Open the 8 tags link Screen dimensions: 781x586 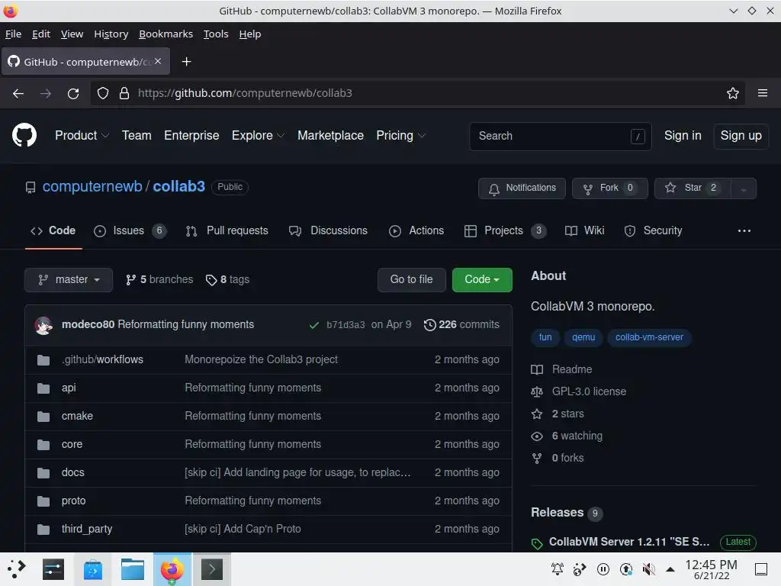[x=227, y=279]
